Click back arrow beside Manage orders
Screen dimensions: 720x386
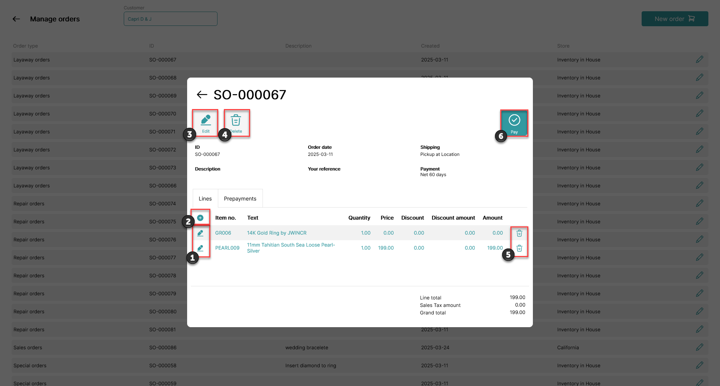16,19
